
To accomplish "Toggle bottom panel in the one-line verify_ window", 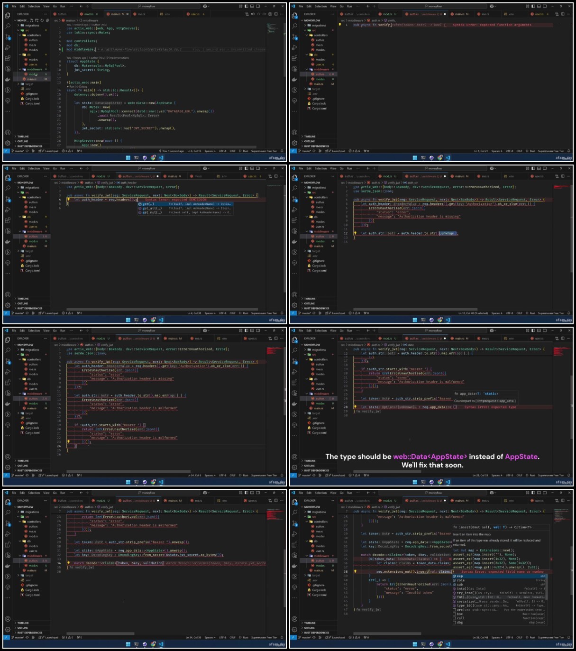I will coord(539,6).
